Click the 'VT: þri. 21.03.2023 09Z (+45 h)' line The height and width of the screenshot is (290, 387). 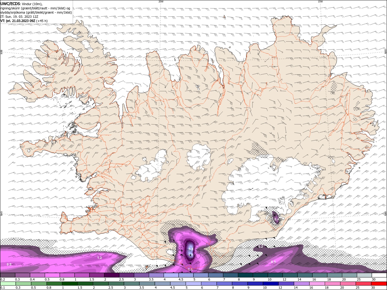[24, 21]
